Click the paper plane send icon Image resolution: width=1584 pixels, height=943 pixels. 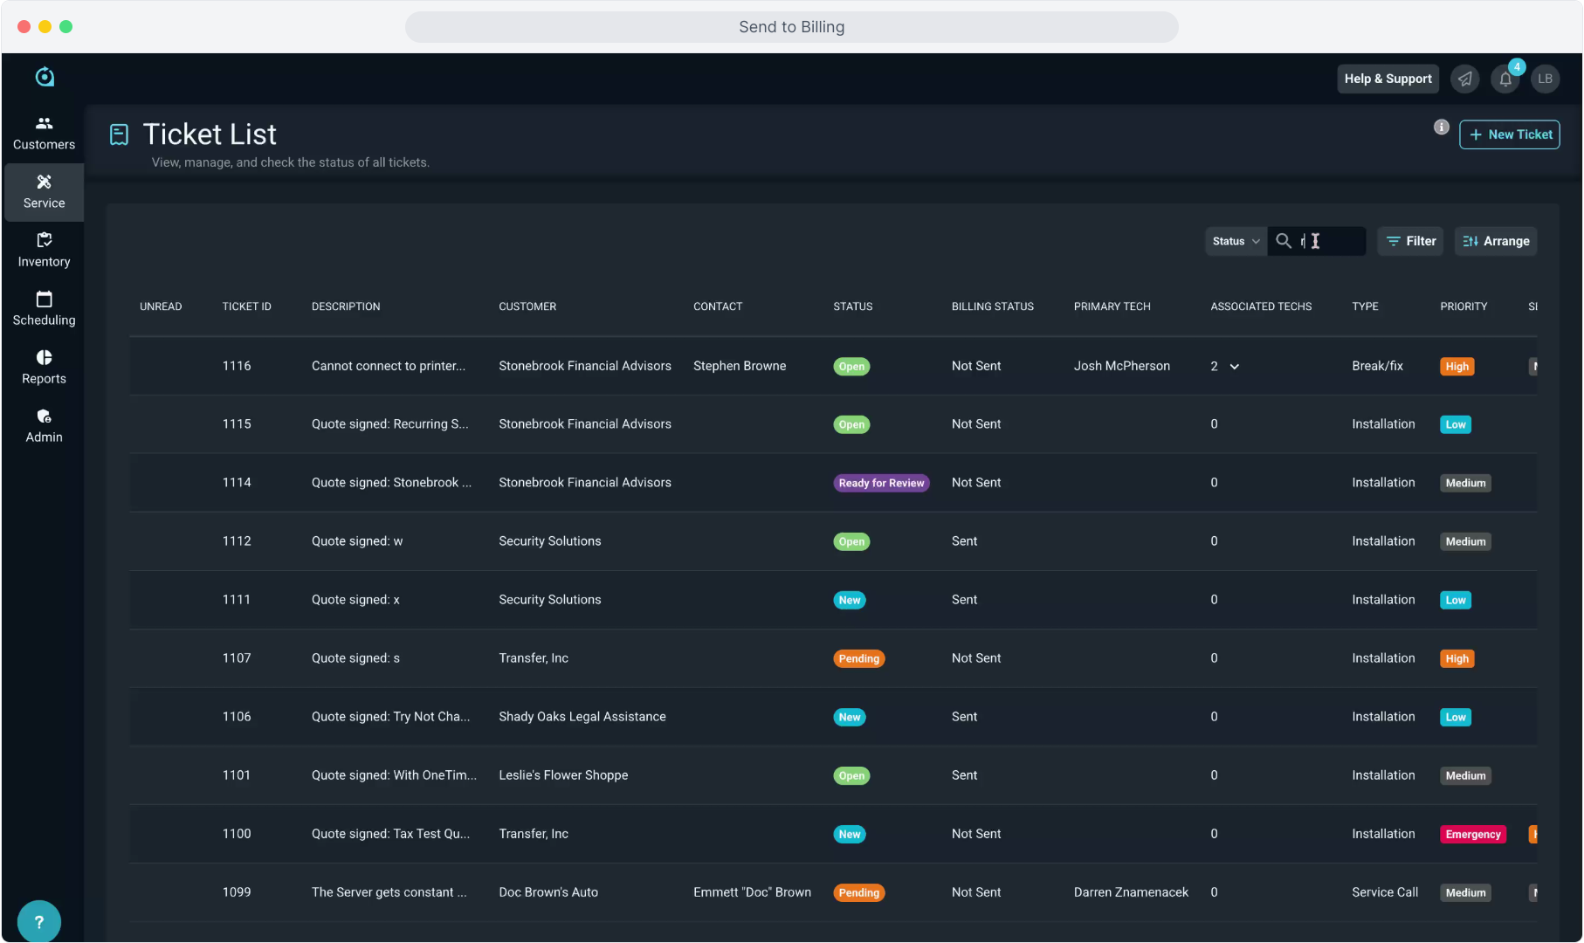tap(1465, 79)
